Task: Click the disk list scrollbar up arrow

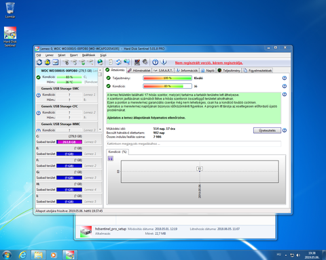Action: (x=100, y=70)
